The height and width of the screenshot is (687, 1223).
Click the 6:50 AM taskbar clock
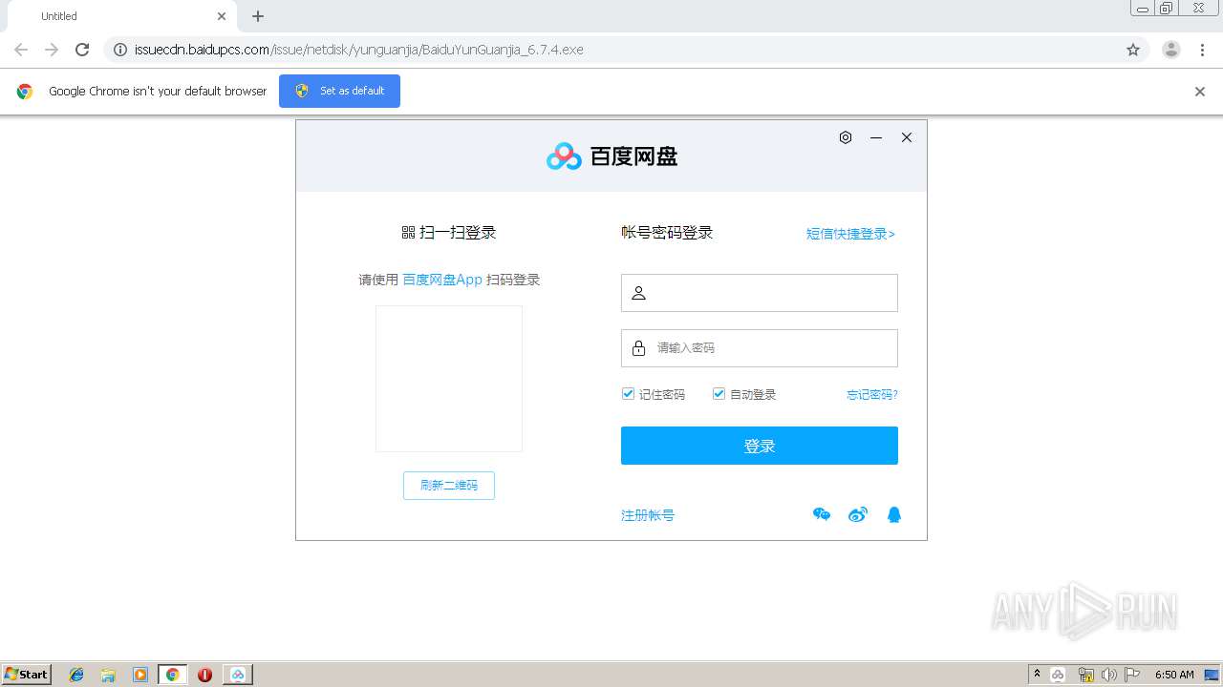pyautogui.click(x=1174, y=675)
